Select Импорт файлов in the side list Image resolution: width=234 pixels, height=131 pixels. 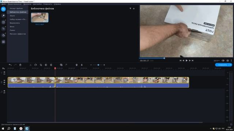(x=16, y=8)
